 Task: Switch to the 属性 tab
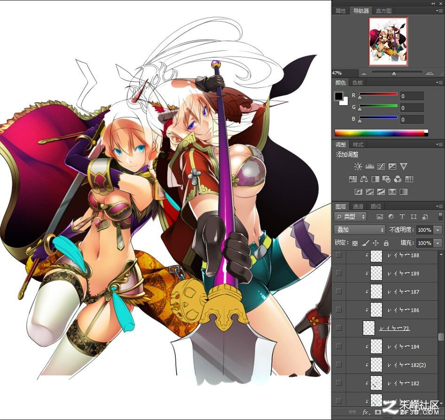pos(341,11)
